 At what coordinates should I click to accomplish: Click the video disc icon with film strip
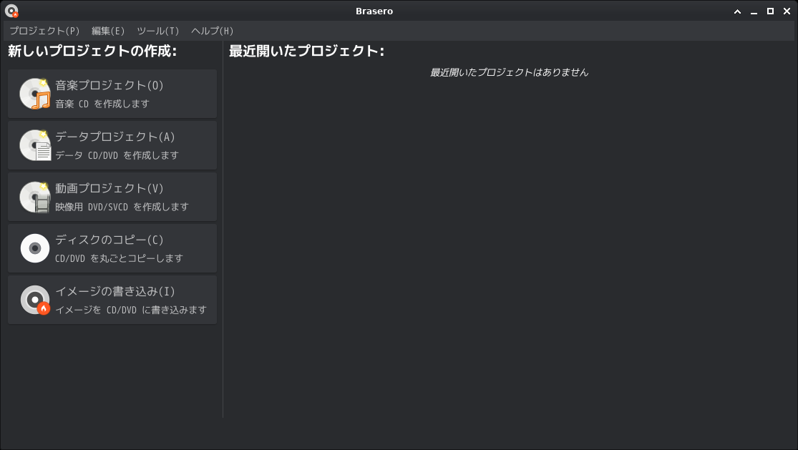pyautogui.click(x=35, y=197)
